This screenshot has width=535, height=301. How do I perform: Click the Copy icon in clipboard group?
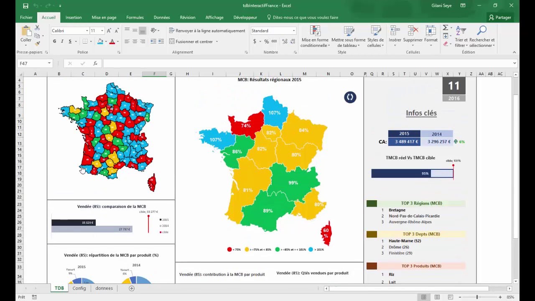[37, 36]
